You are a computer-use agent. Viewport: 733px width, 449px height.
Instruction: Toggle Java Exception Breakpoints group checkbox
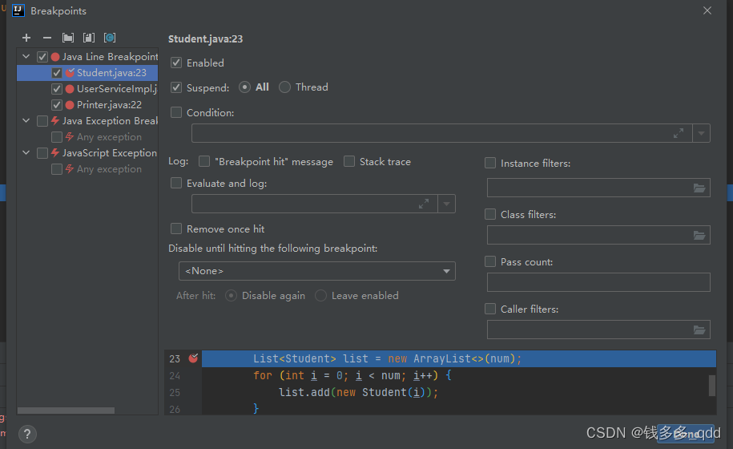click(x=42, y=121)
